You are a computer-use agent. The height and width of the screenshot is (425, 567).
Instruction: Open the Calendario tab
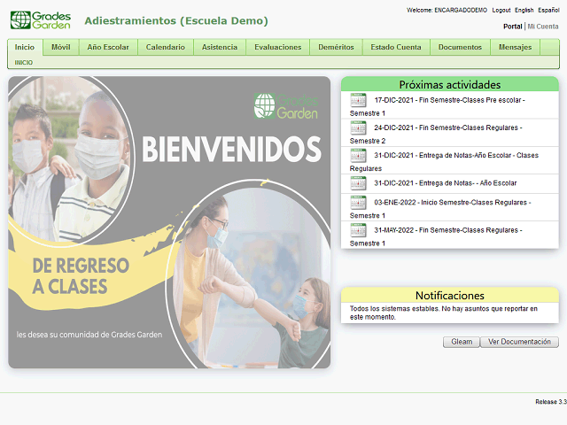(x=166, y=47)
